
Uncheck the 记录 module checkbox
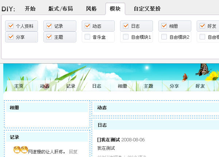(x=49, y=26)
